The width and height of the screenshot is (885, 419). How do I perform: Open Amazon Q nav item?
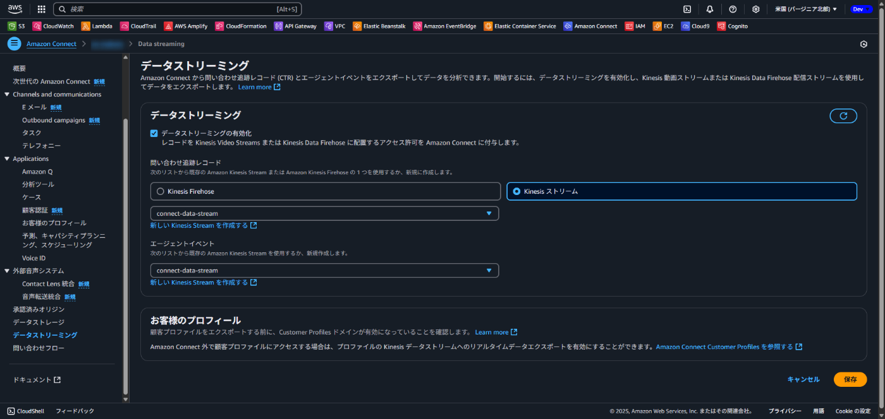click(37, 172)
